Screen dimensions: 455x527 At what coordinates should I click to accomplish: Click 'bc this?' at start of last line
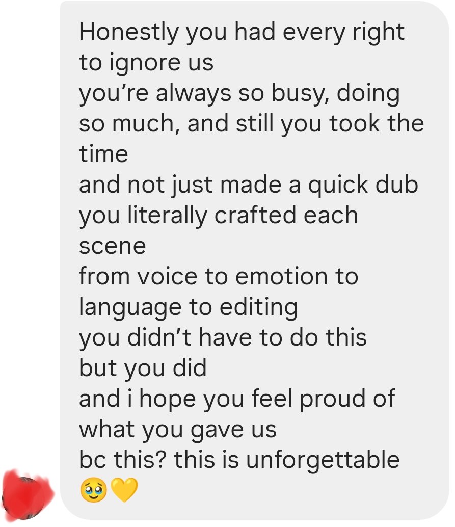tap(123, 460)
